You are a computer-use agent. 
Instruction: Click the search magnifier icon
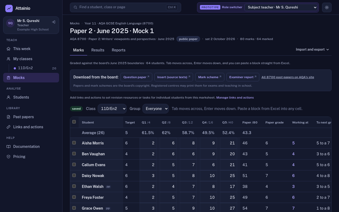(75, 7)
